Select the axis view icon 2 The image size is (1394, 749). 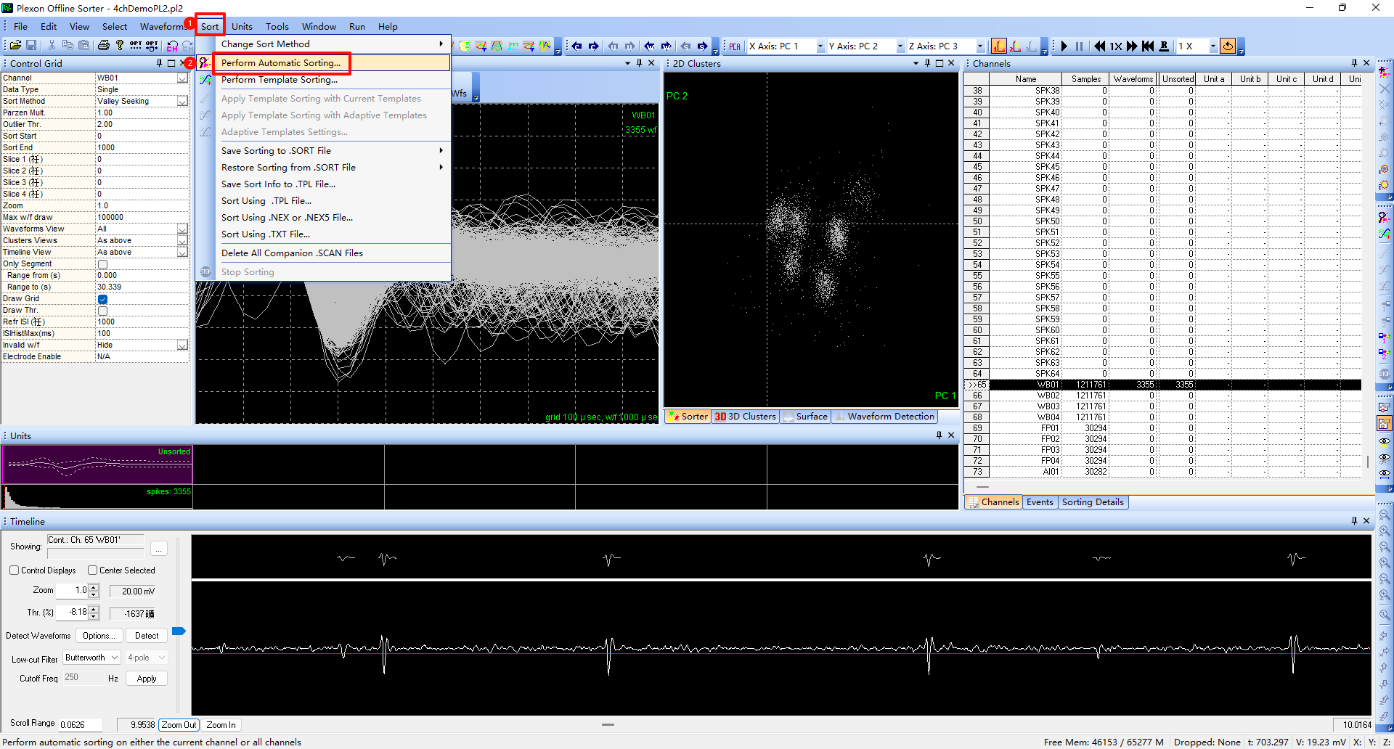pyautogui.click(x=1015, y=46)
